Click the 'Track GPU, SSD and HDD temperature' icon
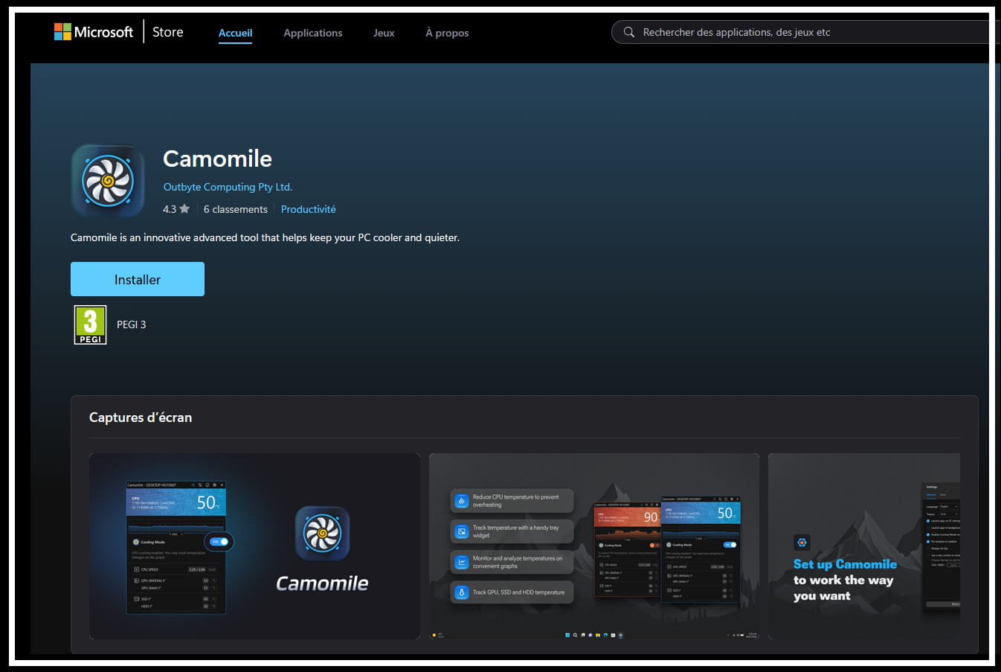The width and height of the screenshot is (1001, 672). [461, 592]
